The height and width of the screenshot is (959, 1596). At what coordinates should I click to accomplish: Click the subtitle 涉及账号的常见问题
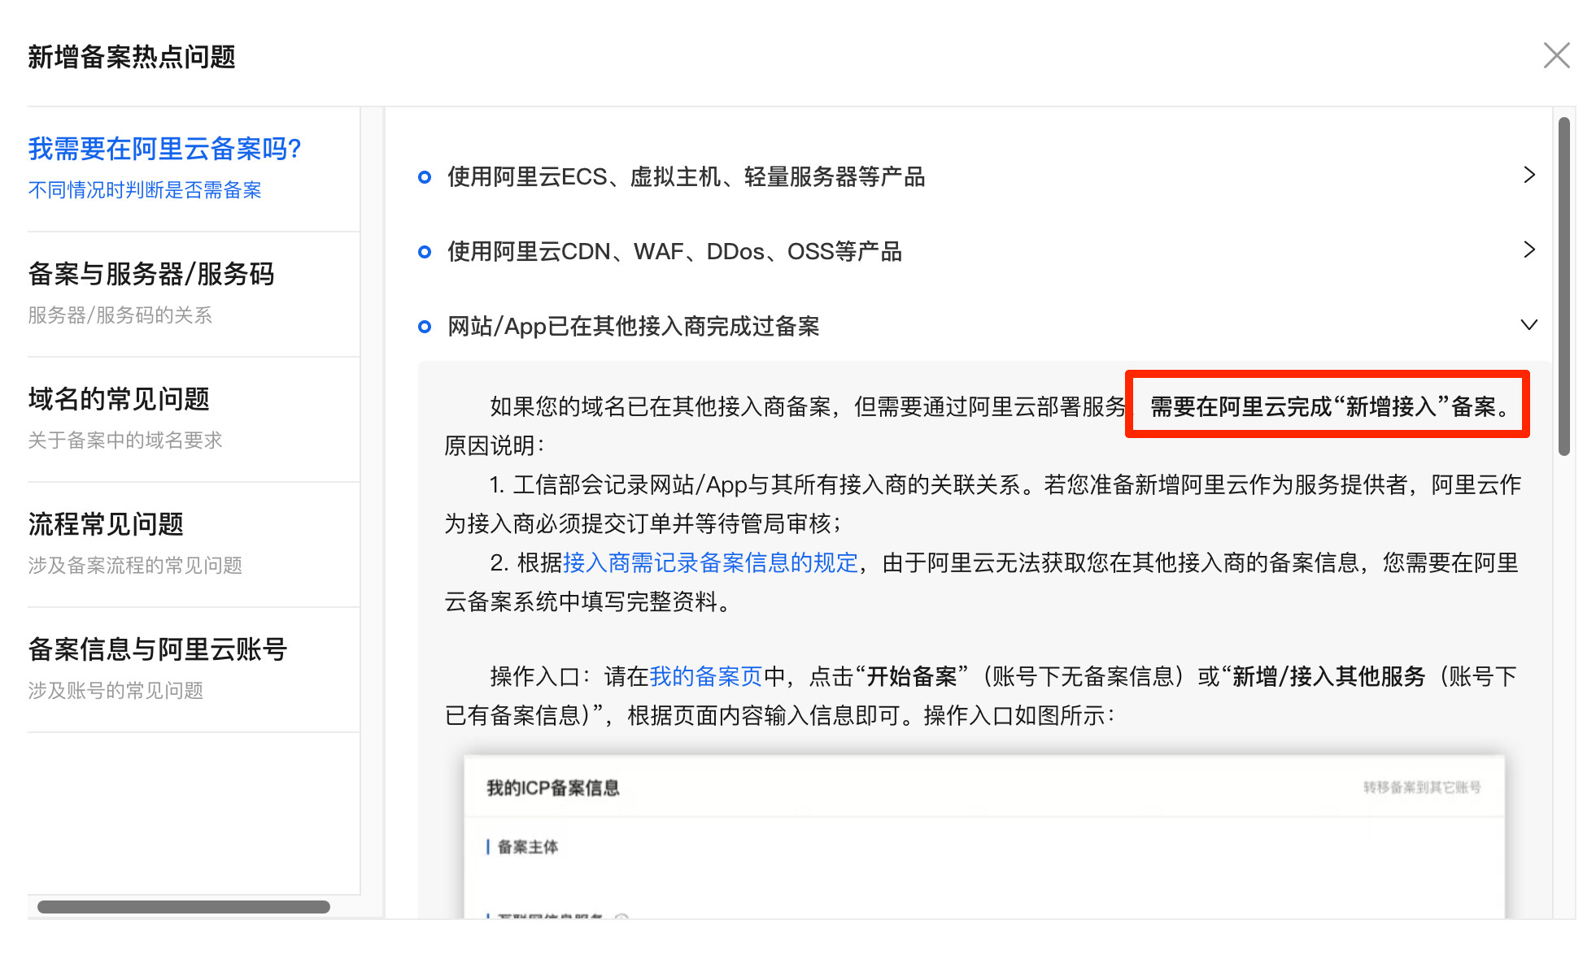tap(116, 691)
